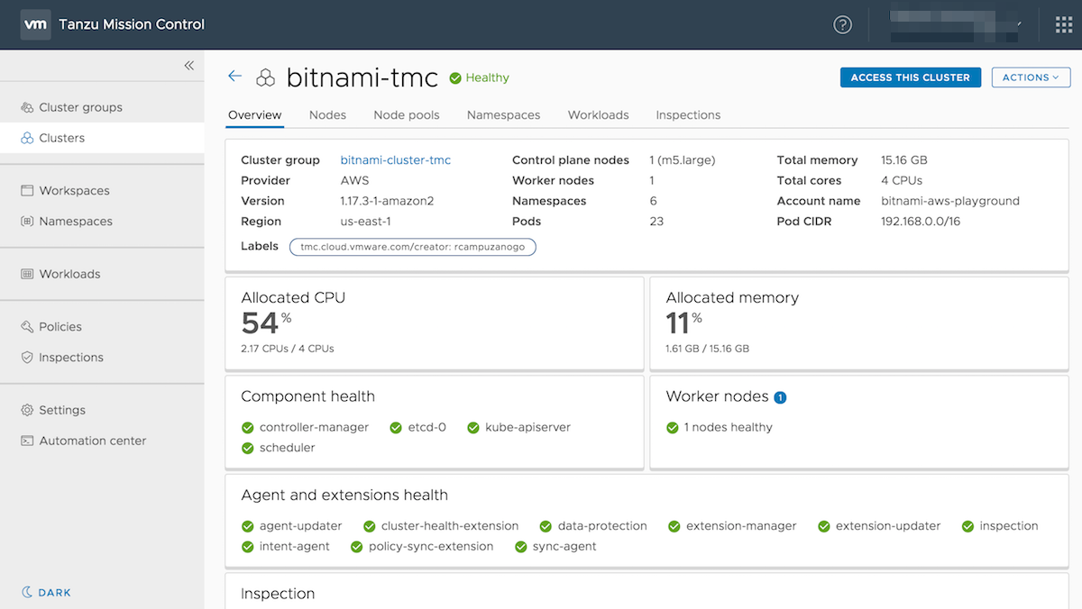Open Cluster groups from the sidebar
The width and height of the screenshot is (1082, 609).
(80, 107)
